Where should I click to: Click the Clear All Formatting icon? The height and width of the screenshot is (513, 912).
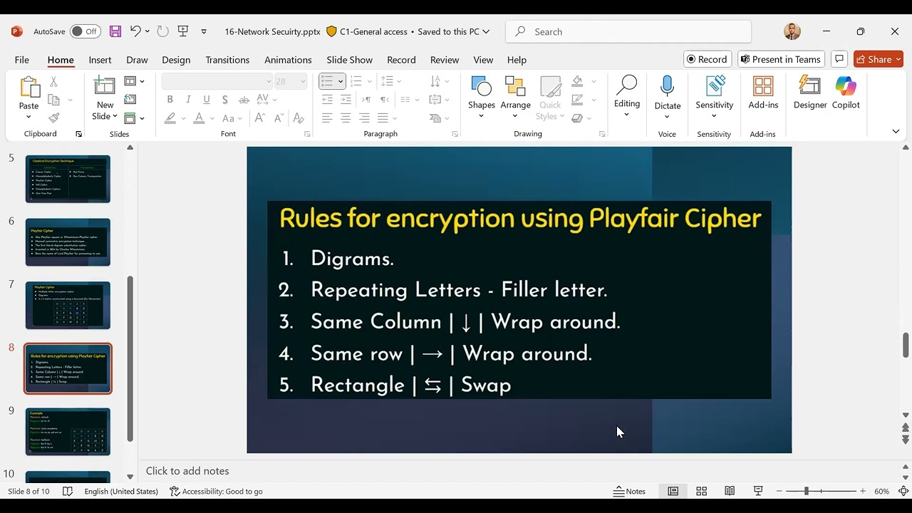tap(299, 118)
